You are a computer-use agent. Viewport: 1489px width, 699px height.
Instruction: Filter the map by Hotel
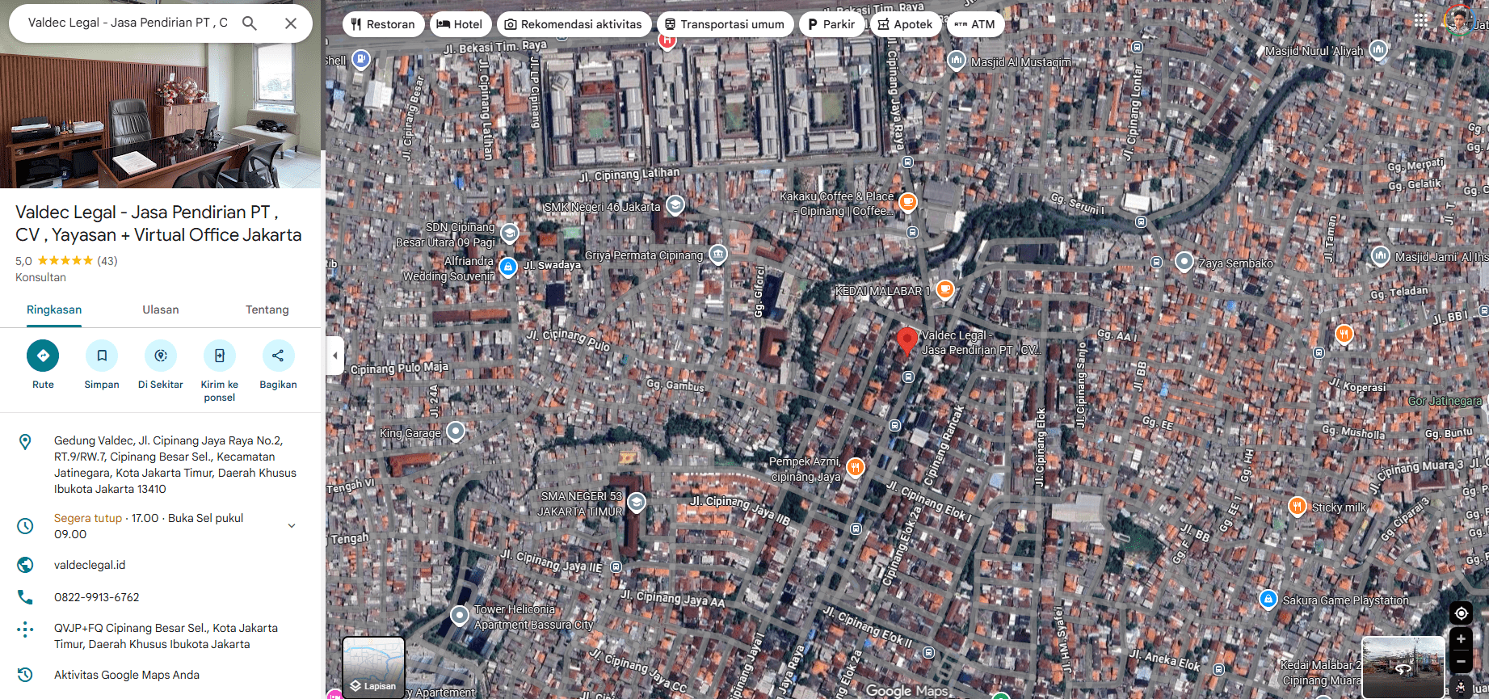click(x=460, y=24)
